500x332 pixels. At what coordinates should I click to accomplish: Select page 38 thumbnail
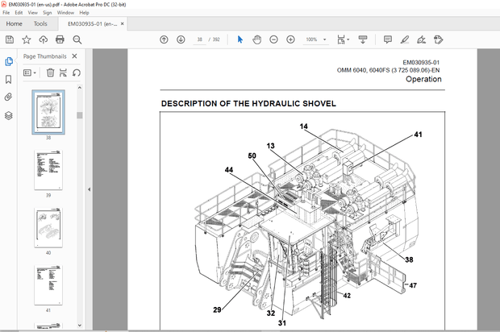(48, 112)
